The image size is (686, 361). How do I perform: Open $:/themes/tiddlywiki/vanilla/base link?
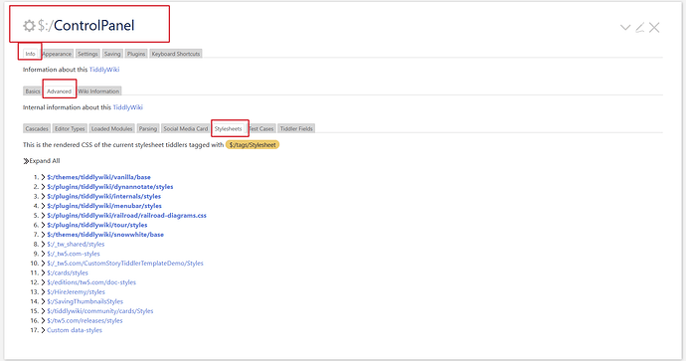[98, 177]
